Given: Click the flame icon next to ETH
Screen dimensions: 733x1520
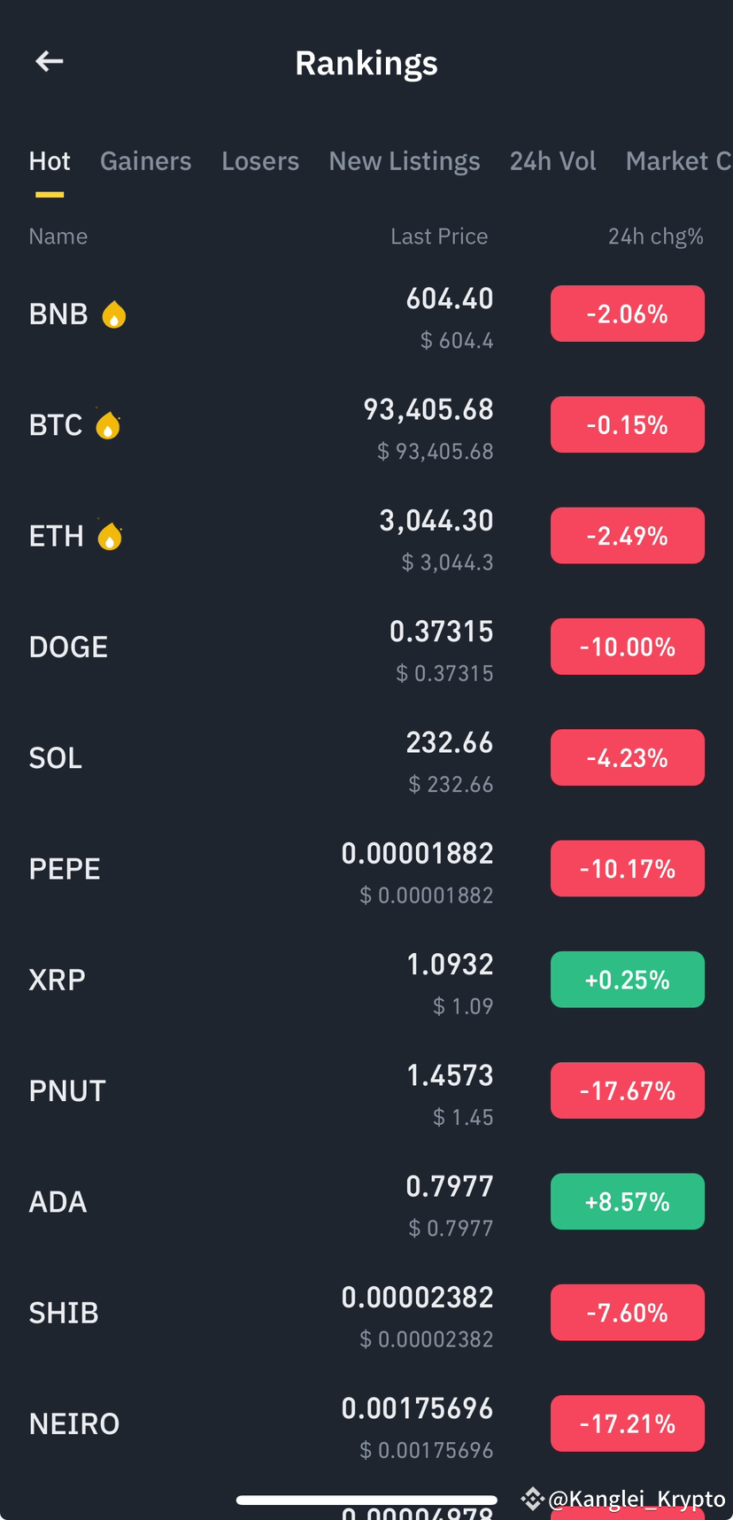Looking at the screenshot, I should (110, 536).
